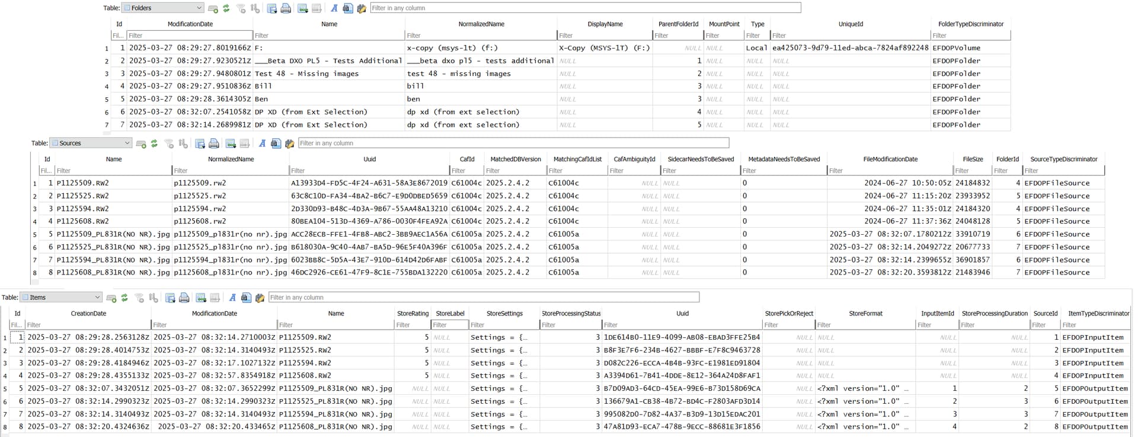Viewport: 1138px width, 437px height.
Task: Click the green-plus row icon in Sources toolbar
Action: [x=141, y=143]
